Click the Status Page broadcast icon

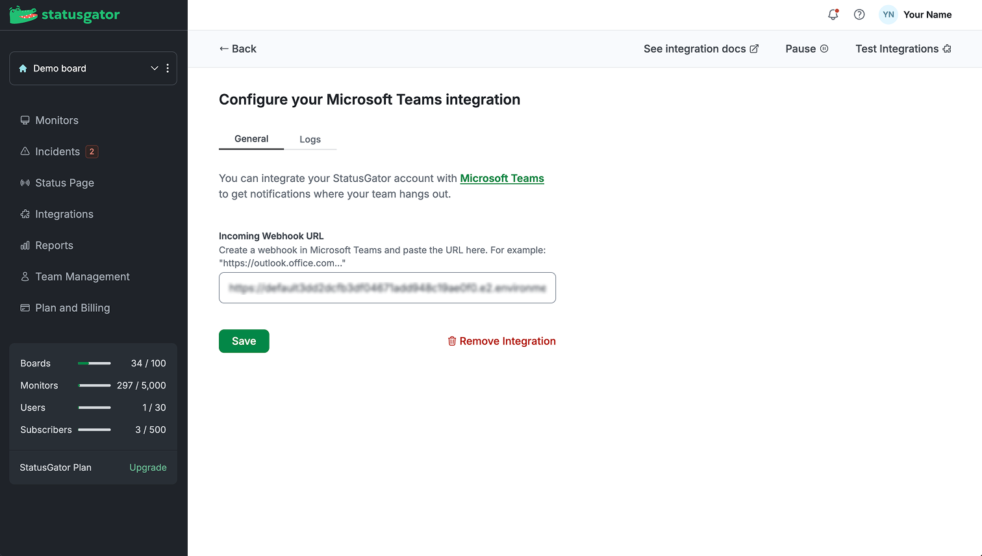(x=25, y=183)
